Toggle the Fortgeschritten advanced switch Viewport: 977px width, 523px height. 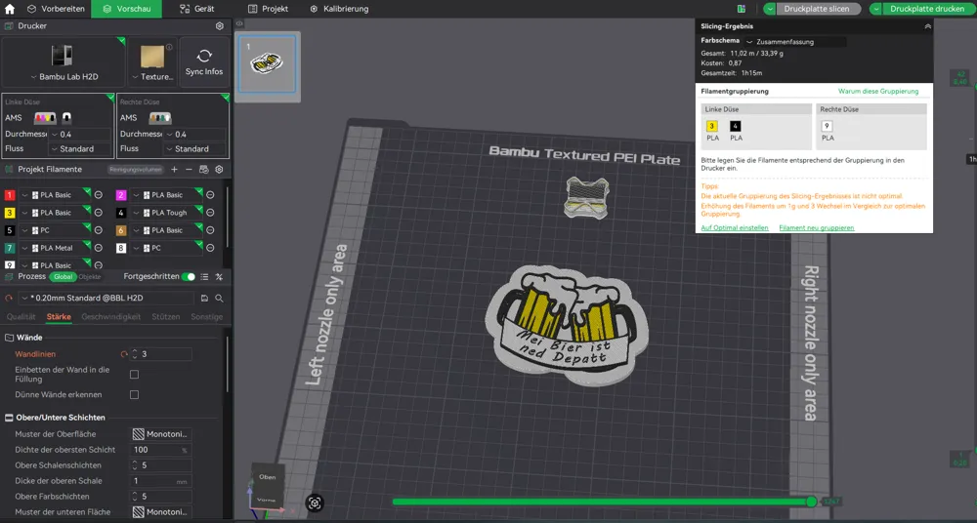click(x=190, y=276)
